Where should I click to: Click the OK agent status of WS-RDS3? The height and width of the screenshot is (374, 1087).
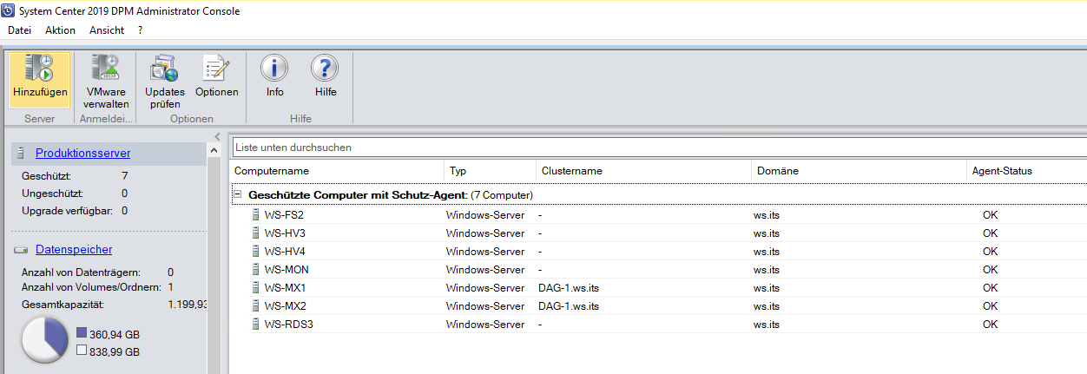(991, 324)
